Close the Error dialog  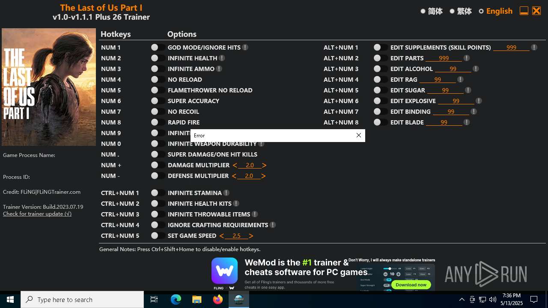(x=359, y=135)
